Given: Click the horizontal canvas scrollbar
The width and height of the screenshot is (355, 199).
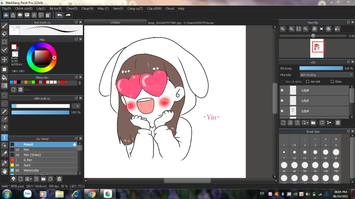Looking at the screenshot, I should point(187,180).
